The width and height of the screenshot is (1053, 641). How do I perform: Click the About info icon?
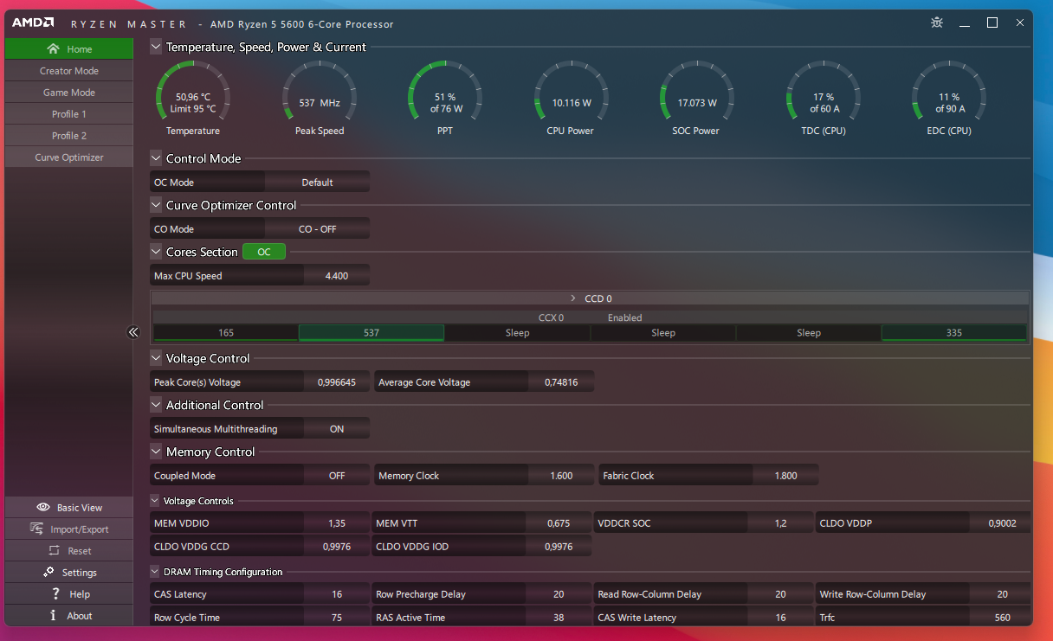[x=53, y=615]
